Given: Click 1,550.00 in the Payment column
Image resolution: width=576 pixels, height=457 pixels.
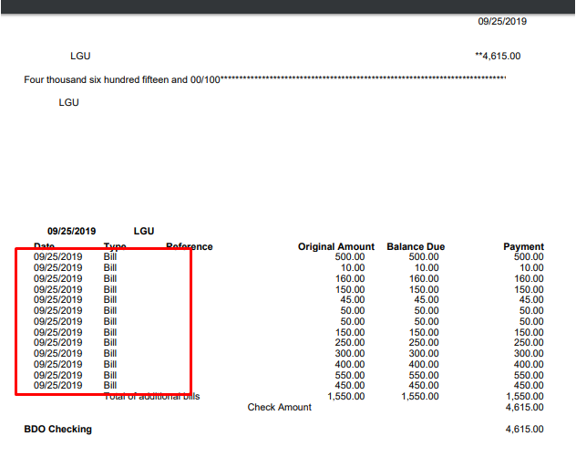Looking at the screenshot, I should pos(525,396).
